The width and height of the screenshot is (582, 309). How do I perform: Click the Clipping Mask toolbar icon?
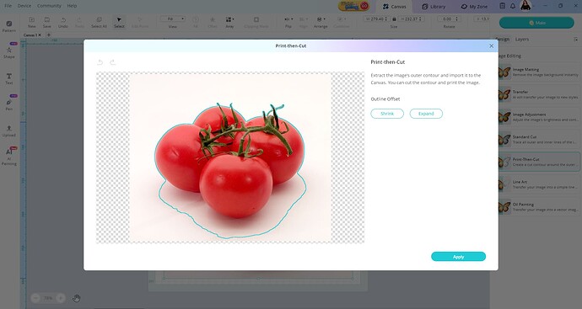pos(256,22)
